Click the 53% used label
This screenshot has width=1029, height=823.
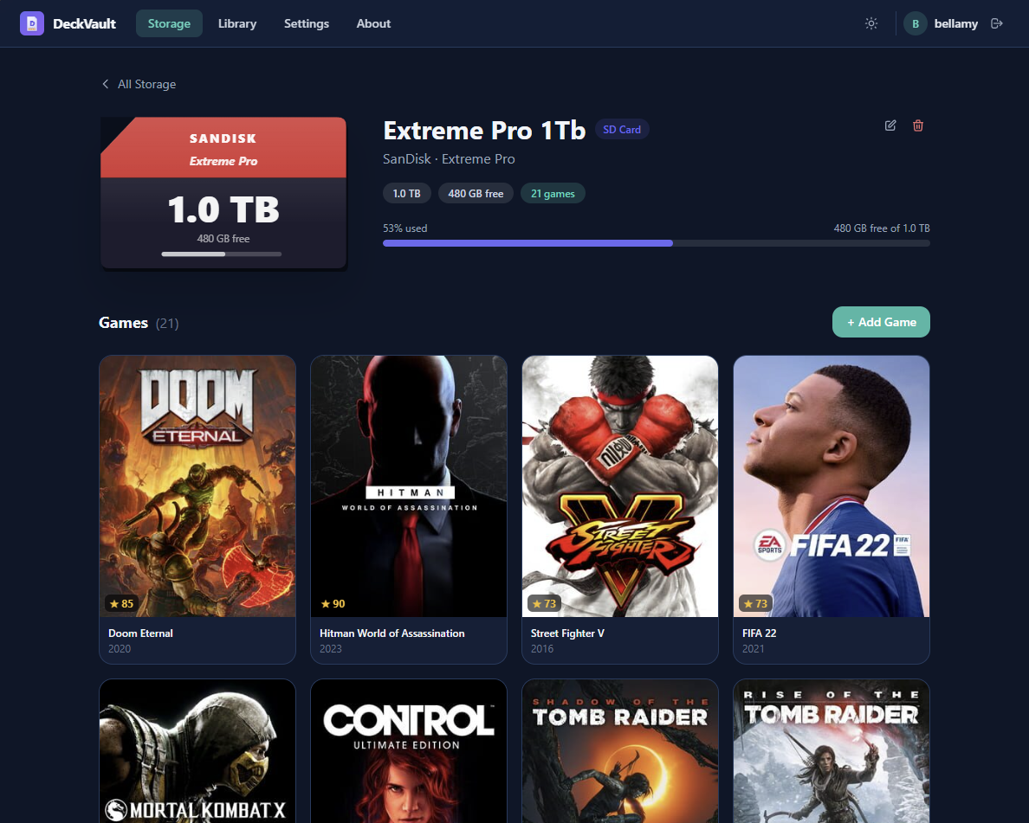click(x=404, y=228)
